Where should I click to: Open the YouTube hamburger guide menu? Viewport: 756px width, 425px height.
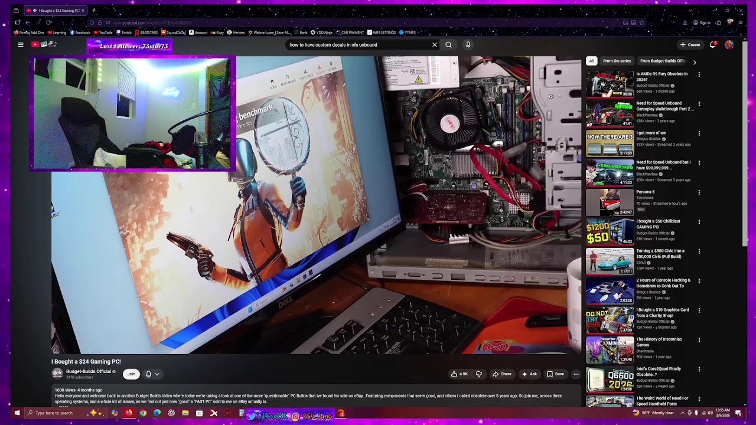pos(21,44)
